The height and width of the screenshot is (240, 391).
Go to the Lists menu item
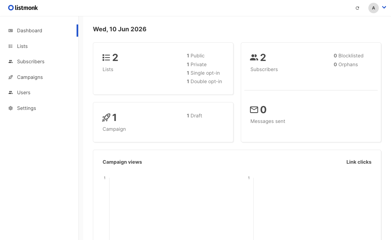39,46
